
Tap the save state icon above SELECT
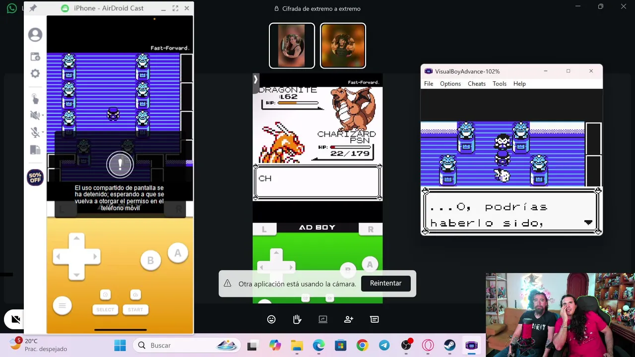point(105,295)
